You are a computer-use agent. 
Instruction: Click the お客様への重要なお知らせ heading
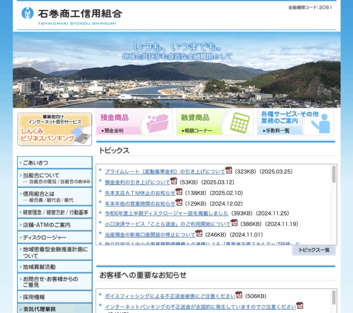pyautogui.click(x=143, y=275)
